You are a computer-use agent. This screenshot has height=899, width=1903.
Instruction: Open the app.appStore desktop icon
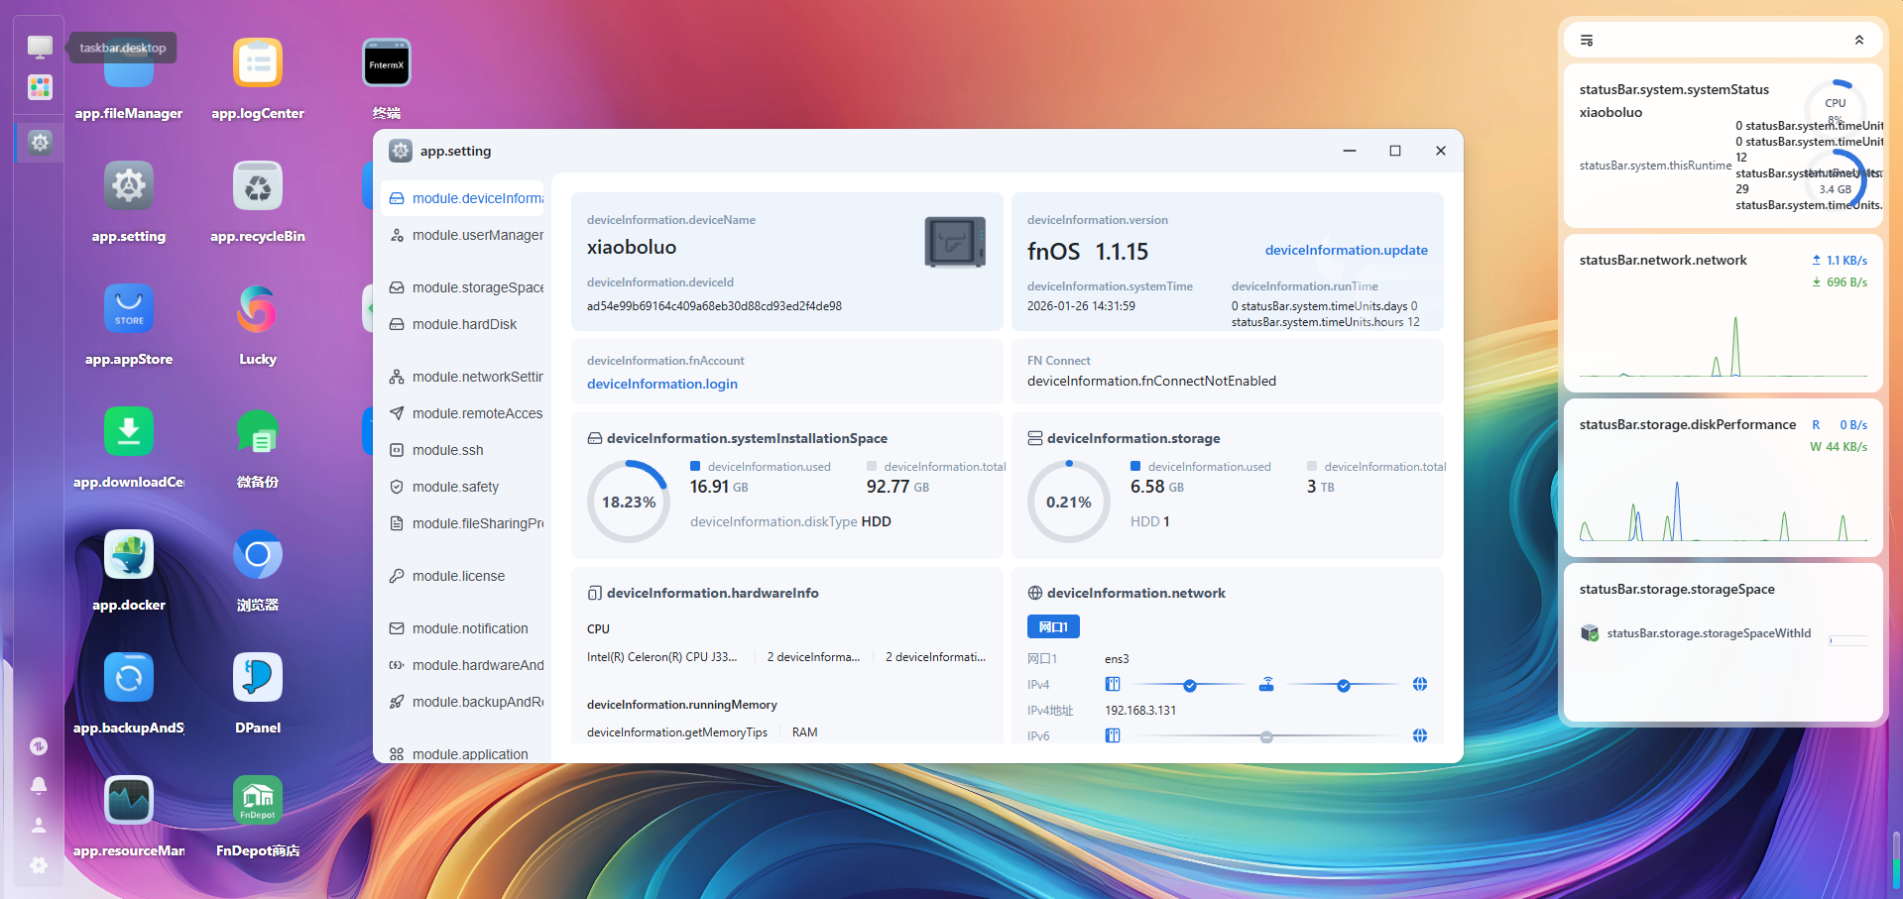point(129,308)
